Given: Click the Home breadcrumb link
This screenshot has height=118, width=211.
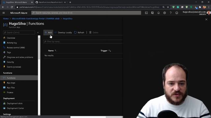Looking at the screenshot, I should [x=6, y=19].
